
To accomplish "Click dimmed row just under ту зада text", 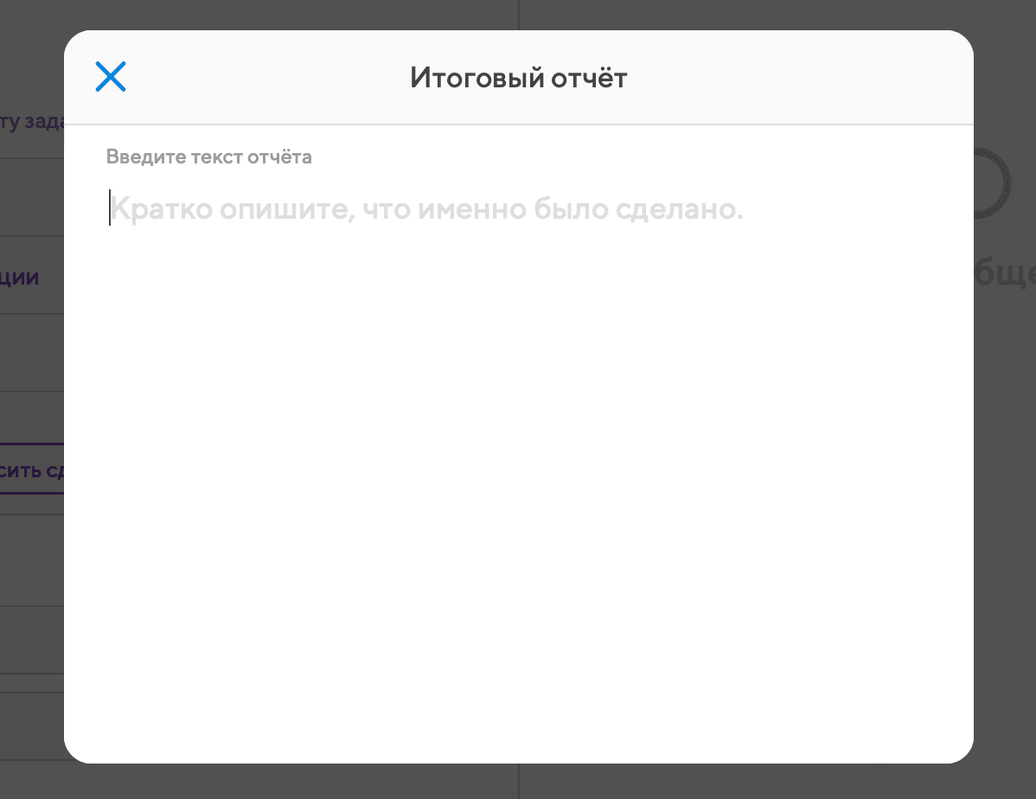I will tap(32, 197).
